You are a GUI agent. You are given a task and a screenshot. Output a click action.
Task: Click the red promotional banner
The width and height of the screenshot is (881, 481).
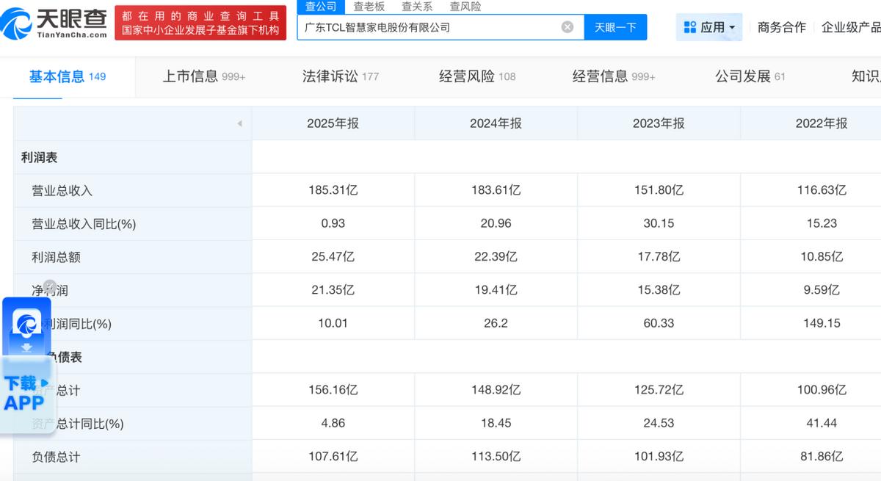tap(200, 23)
